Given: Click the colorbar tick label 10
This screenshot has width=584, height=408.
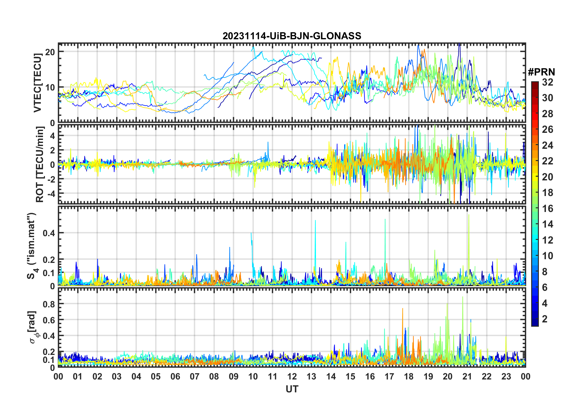Looking at the screenshot, I should click(x=547, y=256).
